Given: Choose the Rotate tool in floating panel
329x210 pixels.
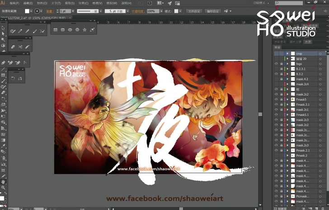Looking at the screenshot, I should pos(13,79).
